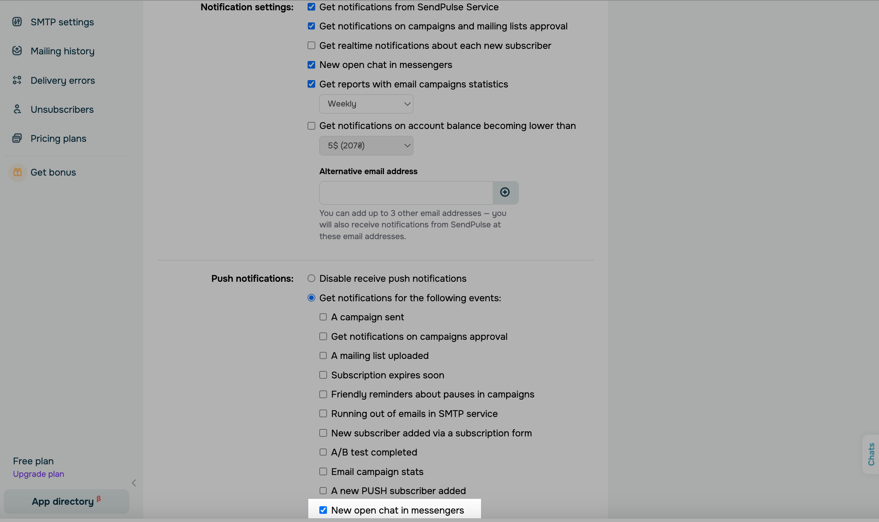Collapse the sidebar with the chevron arrow

click(134, 483)
